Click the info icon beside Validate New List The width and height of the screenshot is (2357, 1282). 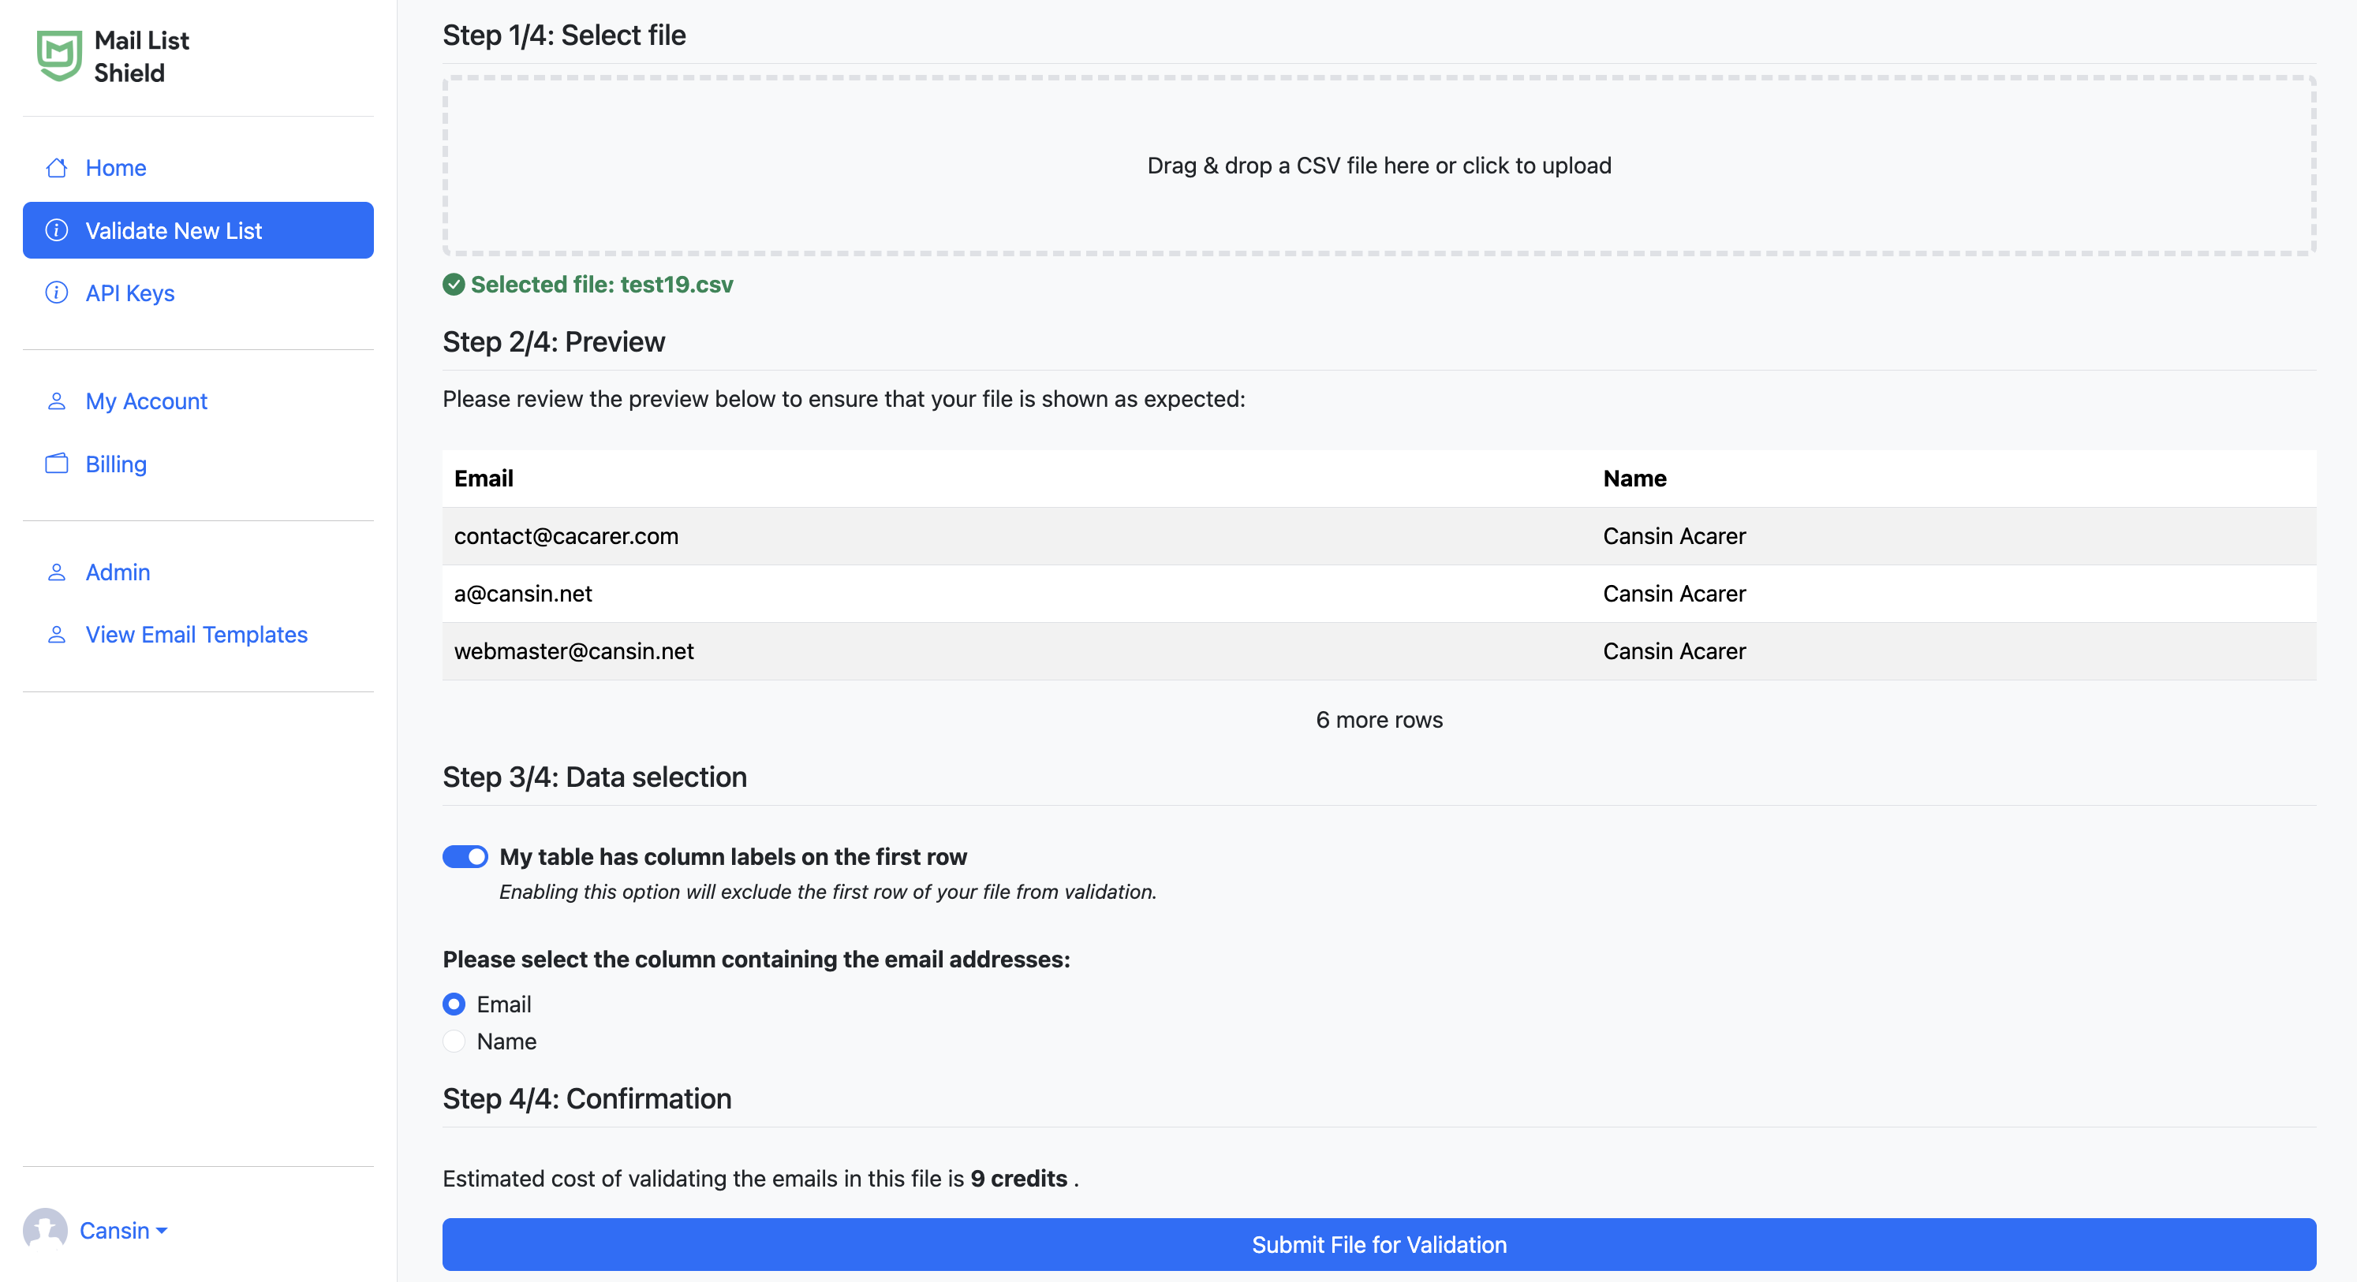pyautogui.click(x=56, y=230)
